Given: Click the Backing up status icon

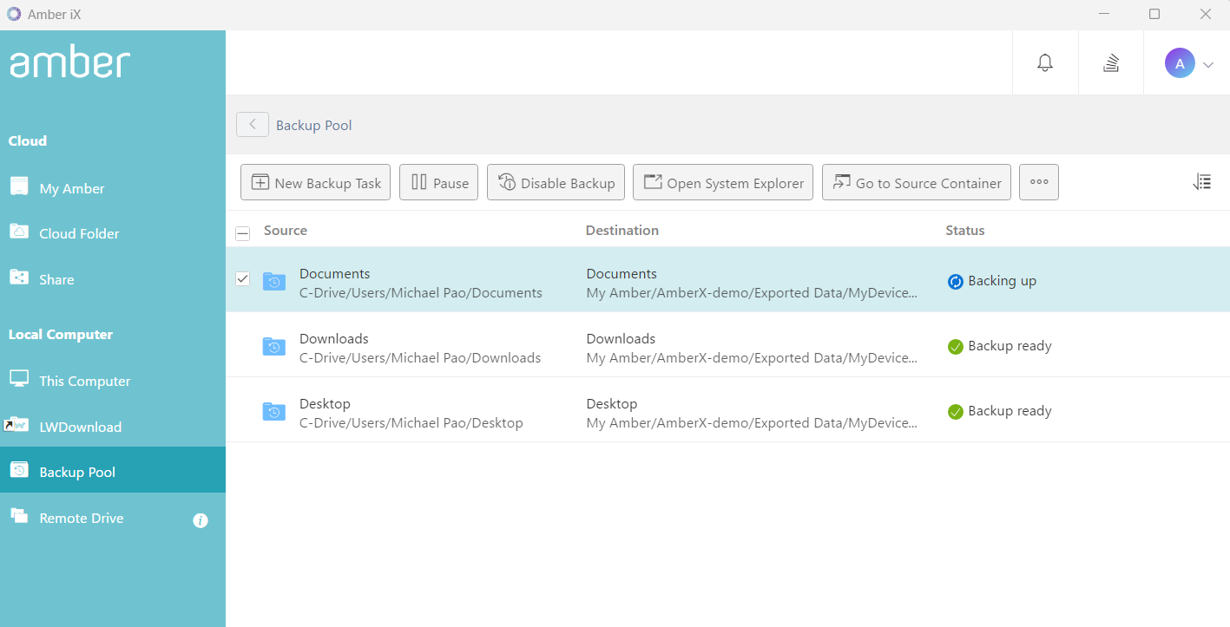Looking at the screenshot, I should (956, 281).
